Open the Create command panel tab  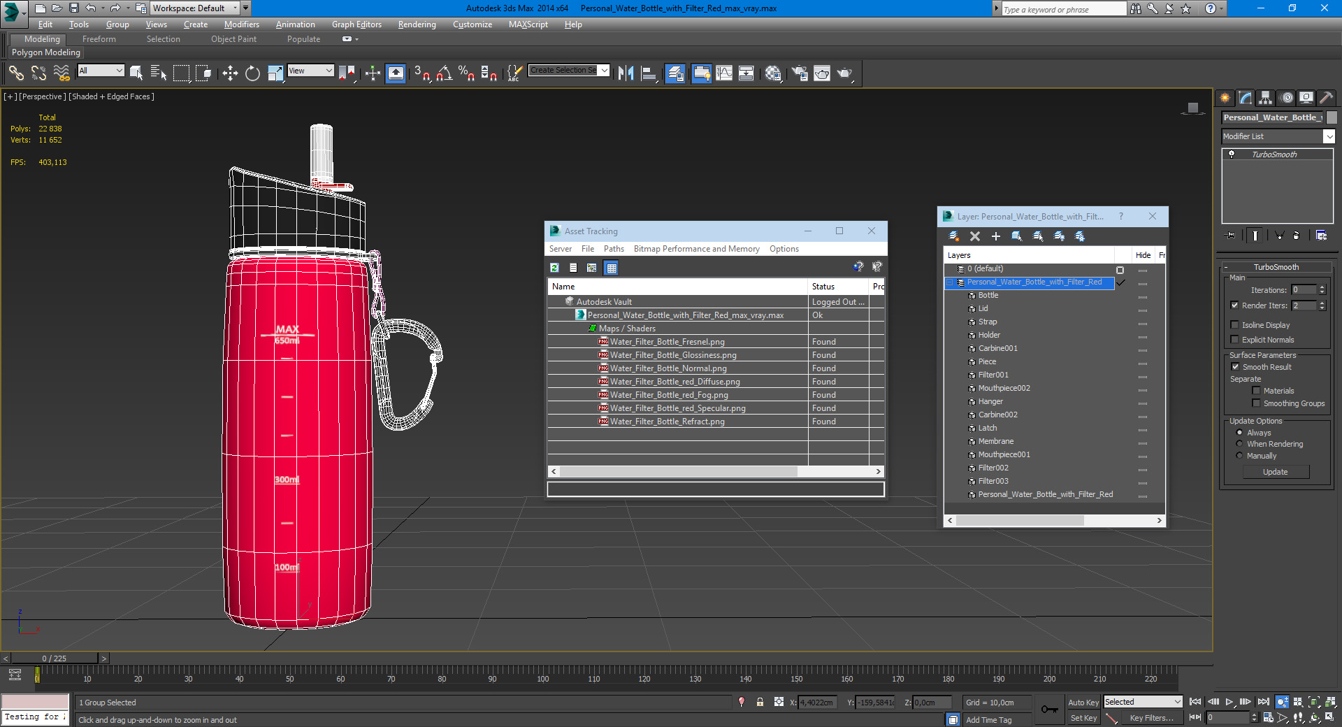(1225, 98)
